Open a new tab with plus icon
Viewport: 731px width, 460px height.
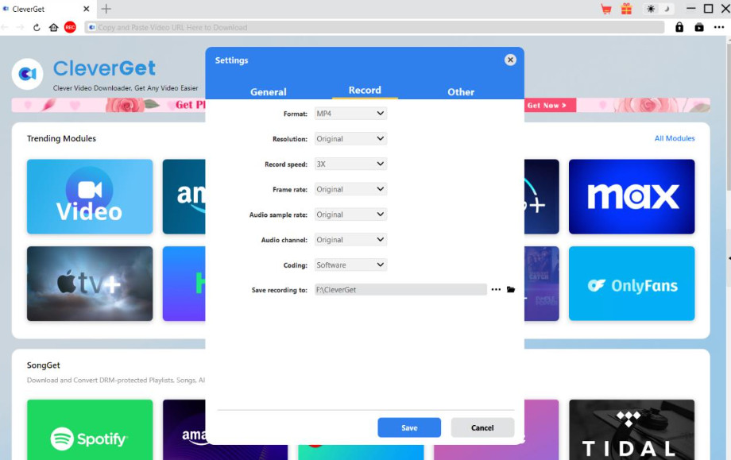pyautogui.click(x=106, y=9)
